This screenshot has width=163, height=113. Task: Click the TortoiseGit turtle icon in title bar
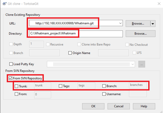[x=4, y=4]
